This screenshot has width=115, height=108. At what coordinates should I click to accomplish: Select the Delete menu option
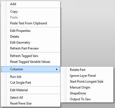(x=30, y=37)
